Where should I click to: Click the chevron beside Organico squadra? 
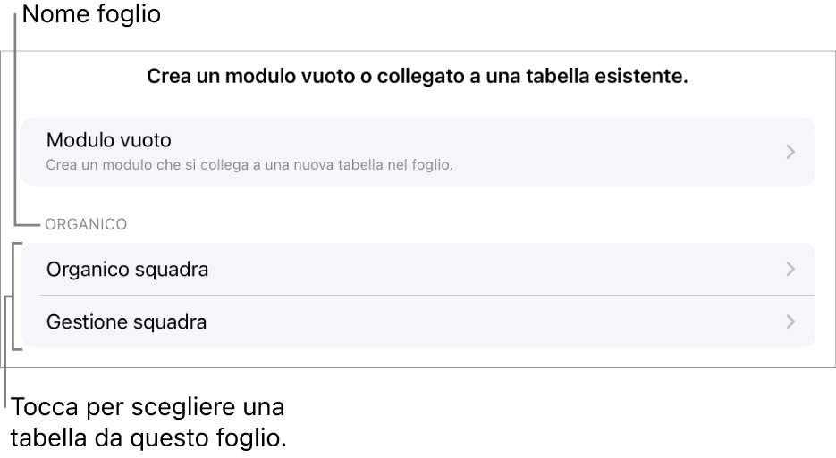coord(790,269)
